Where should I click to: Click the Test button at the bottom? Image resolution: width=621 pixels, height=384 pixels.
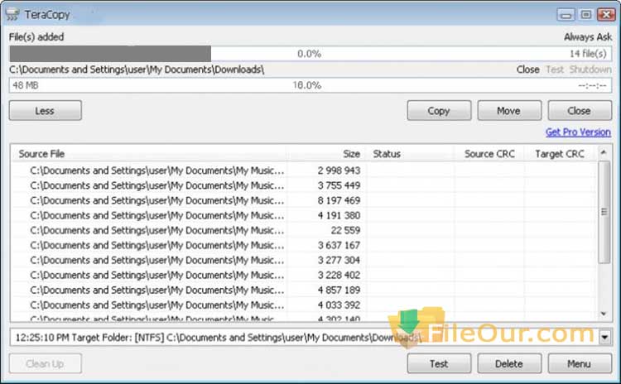[x=439, y=363]
